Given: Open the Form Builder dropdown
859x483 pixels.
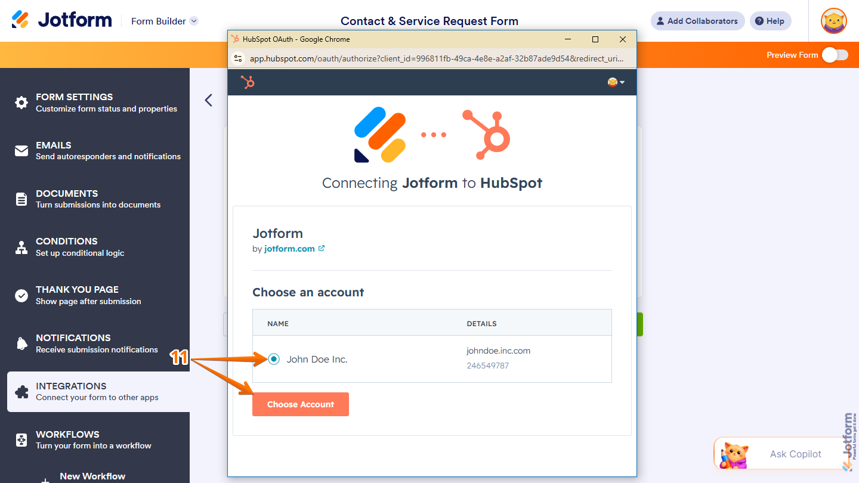Looking at the screenshot, I should point(165,21).
